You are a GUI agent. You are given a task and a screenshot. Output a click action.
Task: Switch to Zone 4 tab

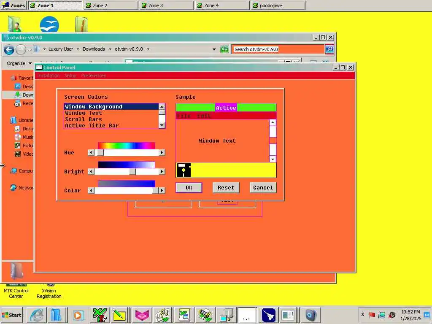pyautogui.click(x=222, y=5)
